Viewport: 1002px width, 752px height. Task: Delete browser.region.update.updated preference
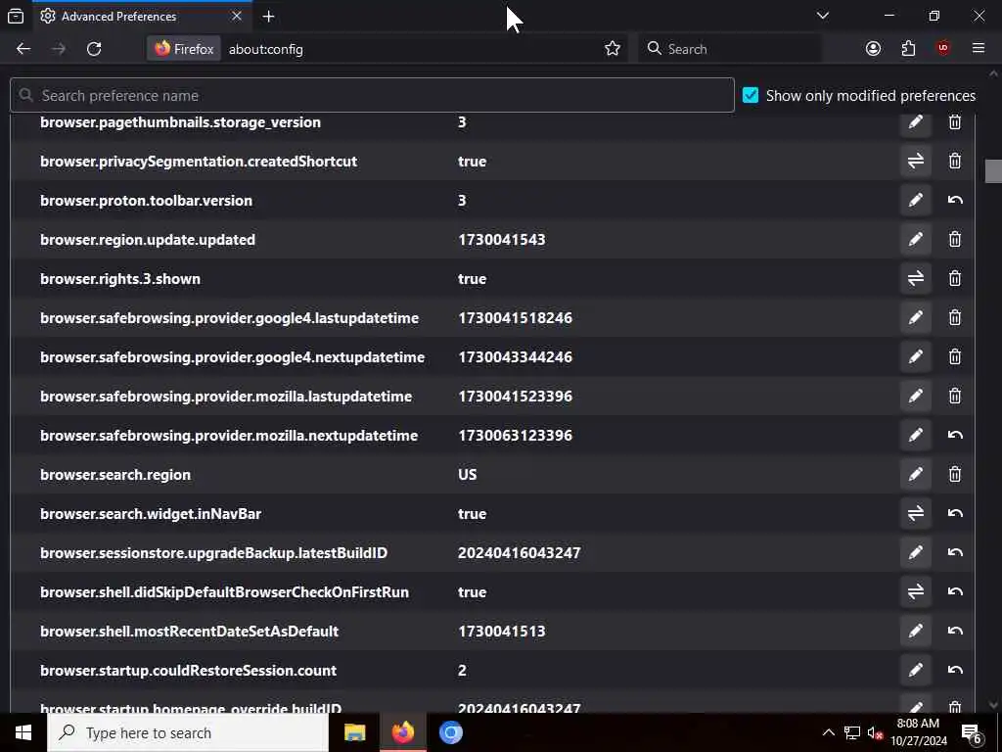(x=955, y=239)
